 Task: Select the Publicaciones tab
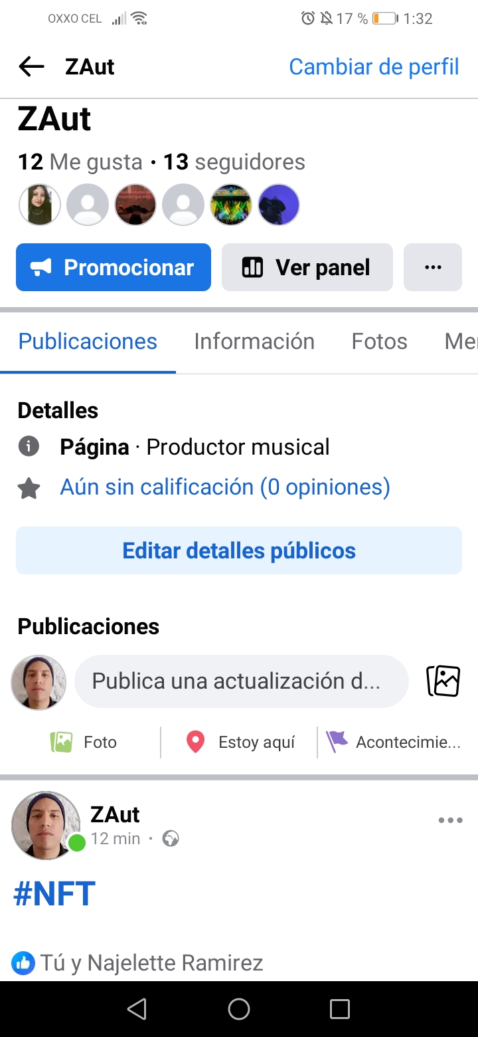point(88,341)
